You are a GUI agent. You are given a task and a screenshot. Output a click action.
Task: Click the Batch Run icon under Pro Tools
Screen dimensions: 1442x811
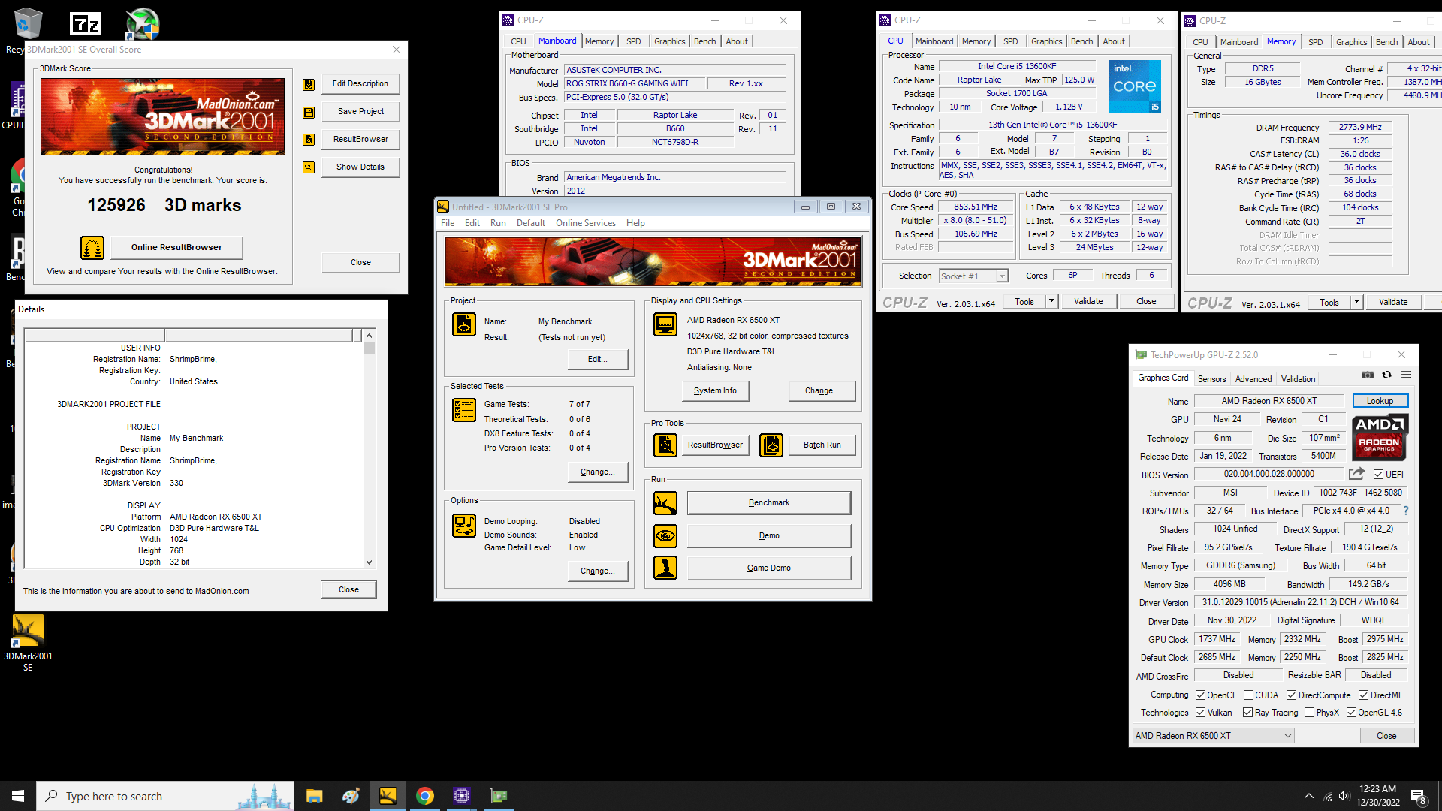(771, 445)
